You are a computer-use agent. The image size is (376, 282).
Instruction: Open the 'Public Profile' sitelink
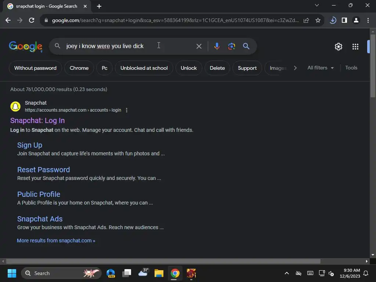coord(39,195)
